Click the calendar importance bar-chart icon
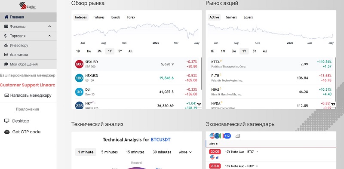 click(x=237, y=136)
